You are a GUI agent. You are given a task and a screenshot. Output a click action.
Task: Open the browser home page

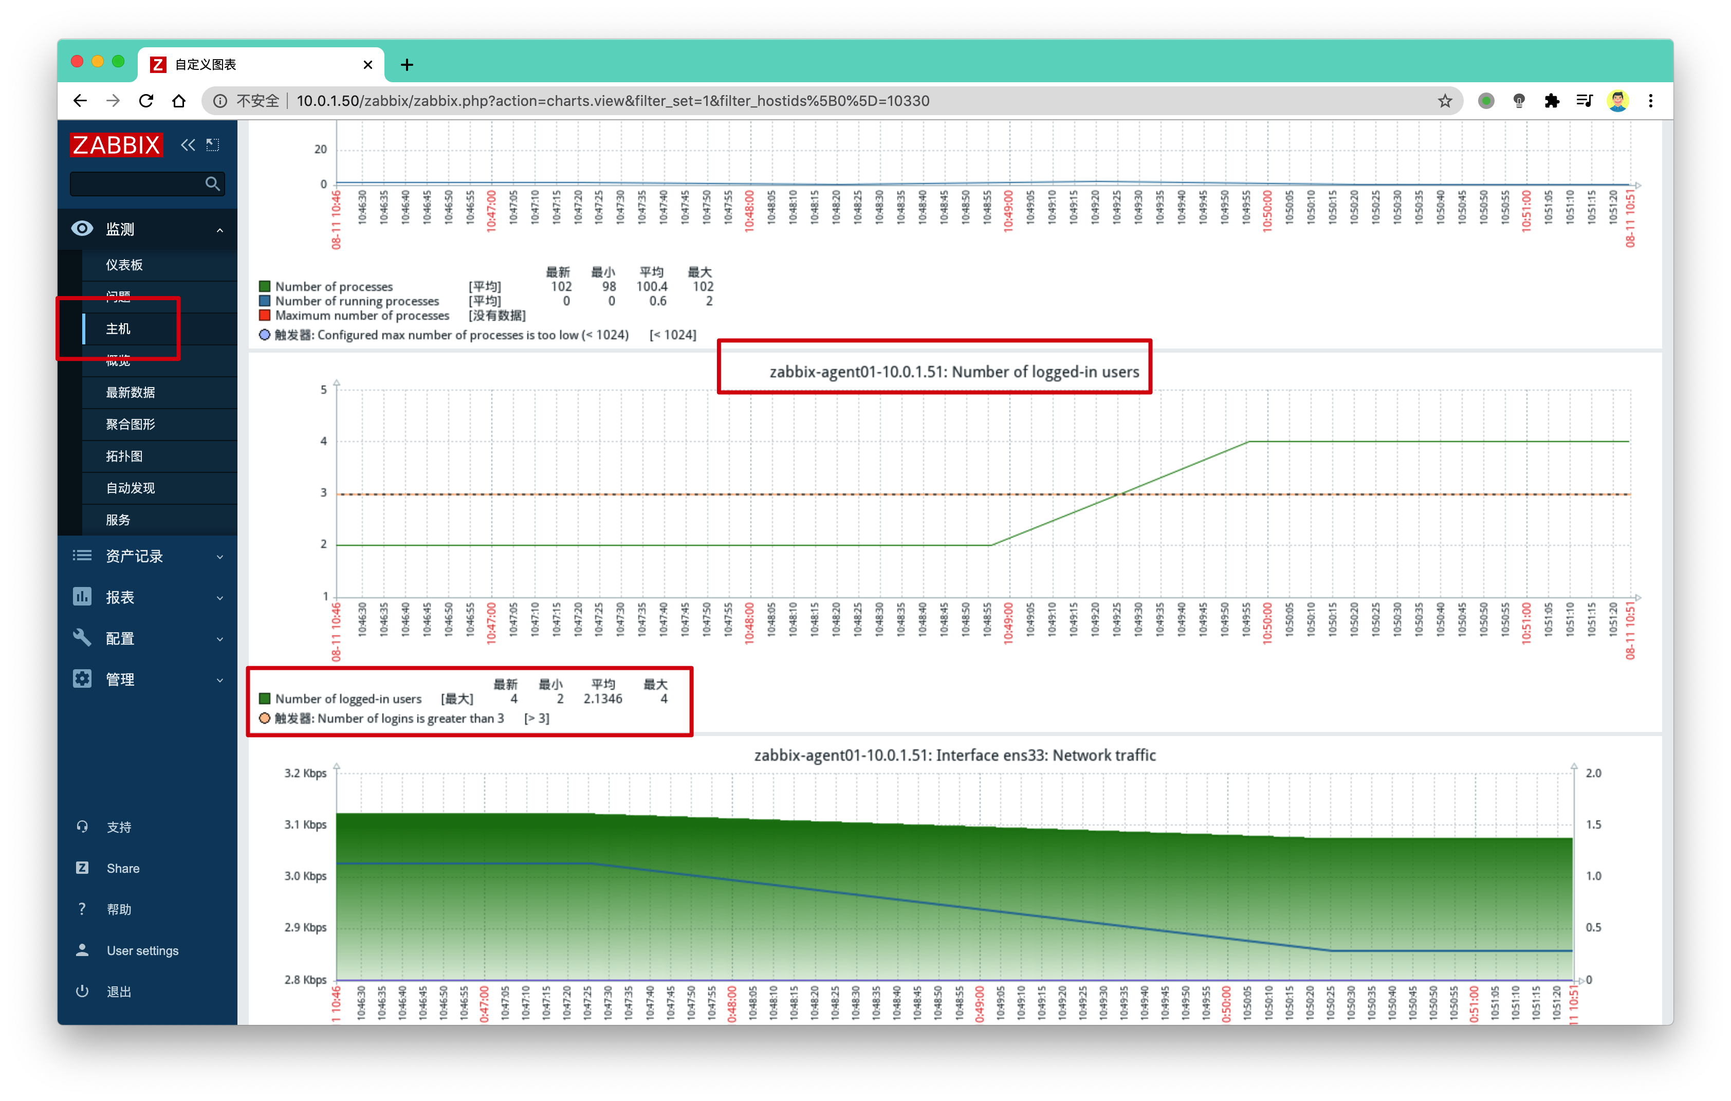pos(179,101)
